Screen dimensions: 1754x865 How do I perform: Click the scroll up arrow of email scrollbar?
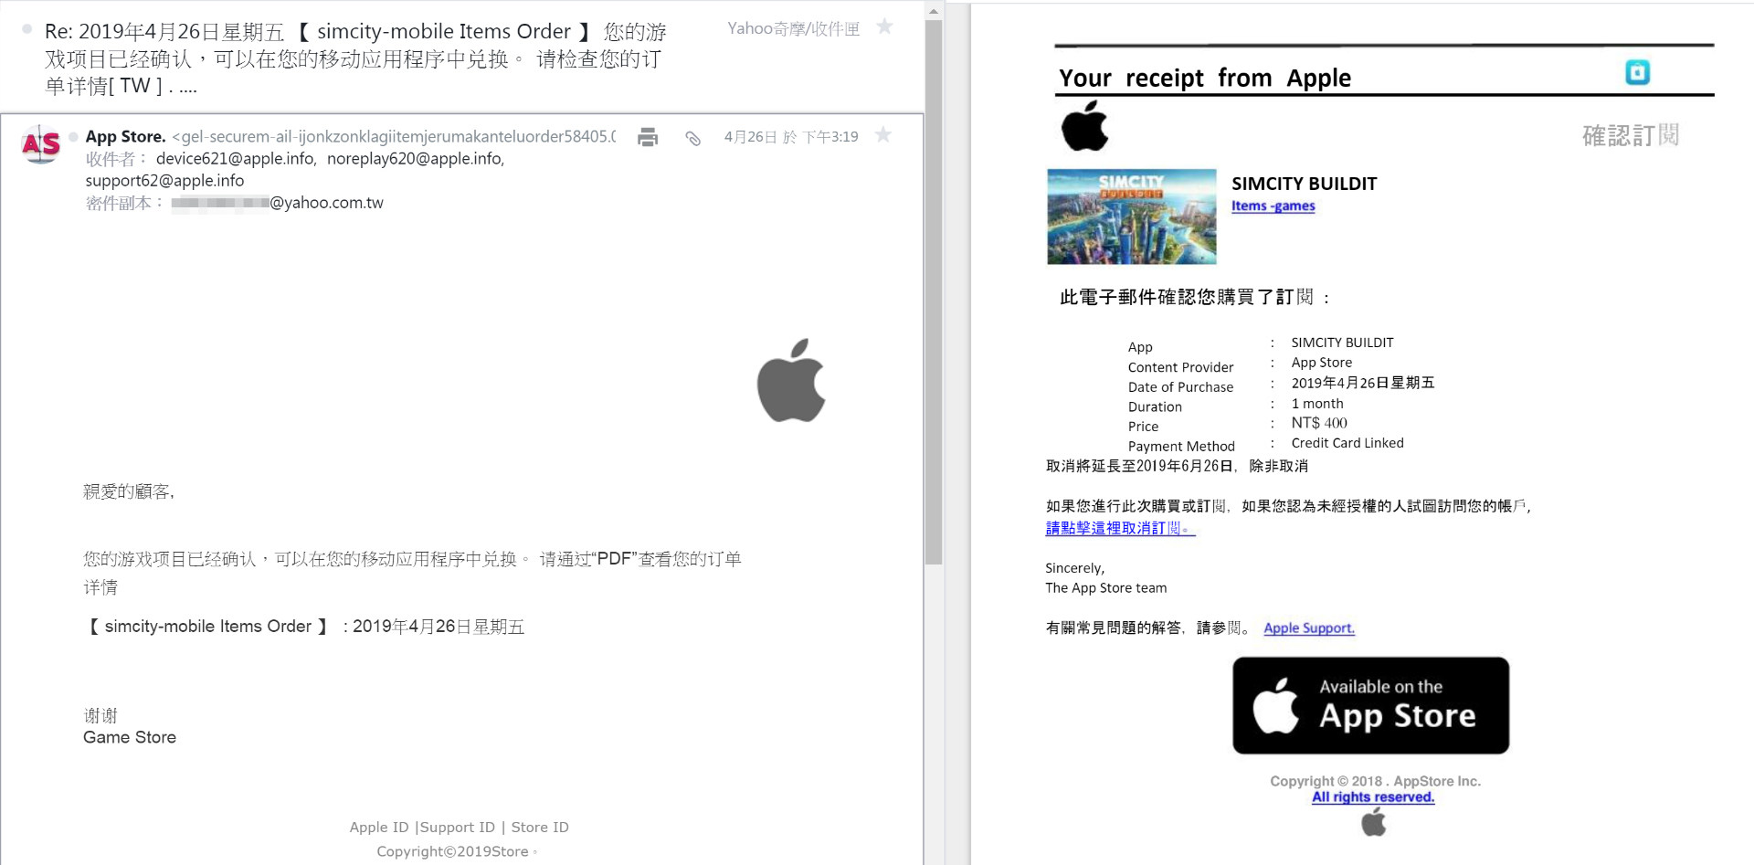[x=933, y=12]
